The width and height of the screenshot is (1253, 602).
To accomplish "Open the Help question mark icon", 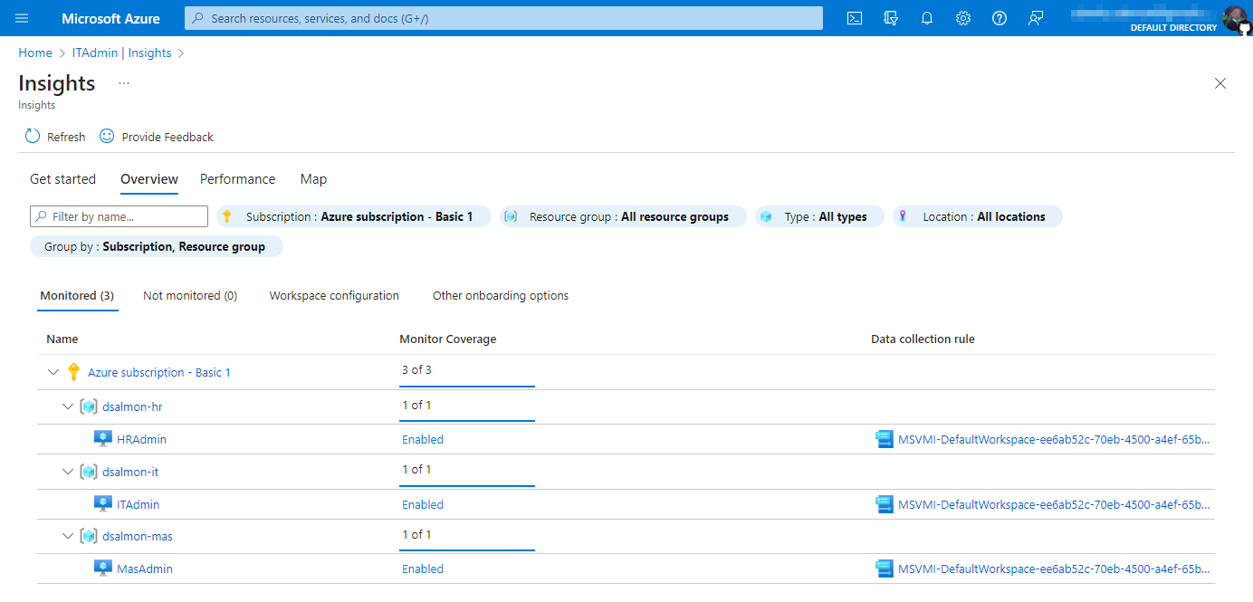I will 1000,18.
